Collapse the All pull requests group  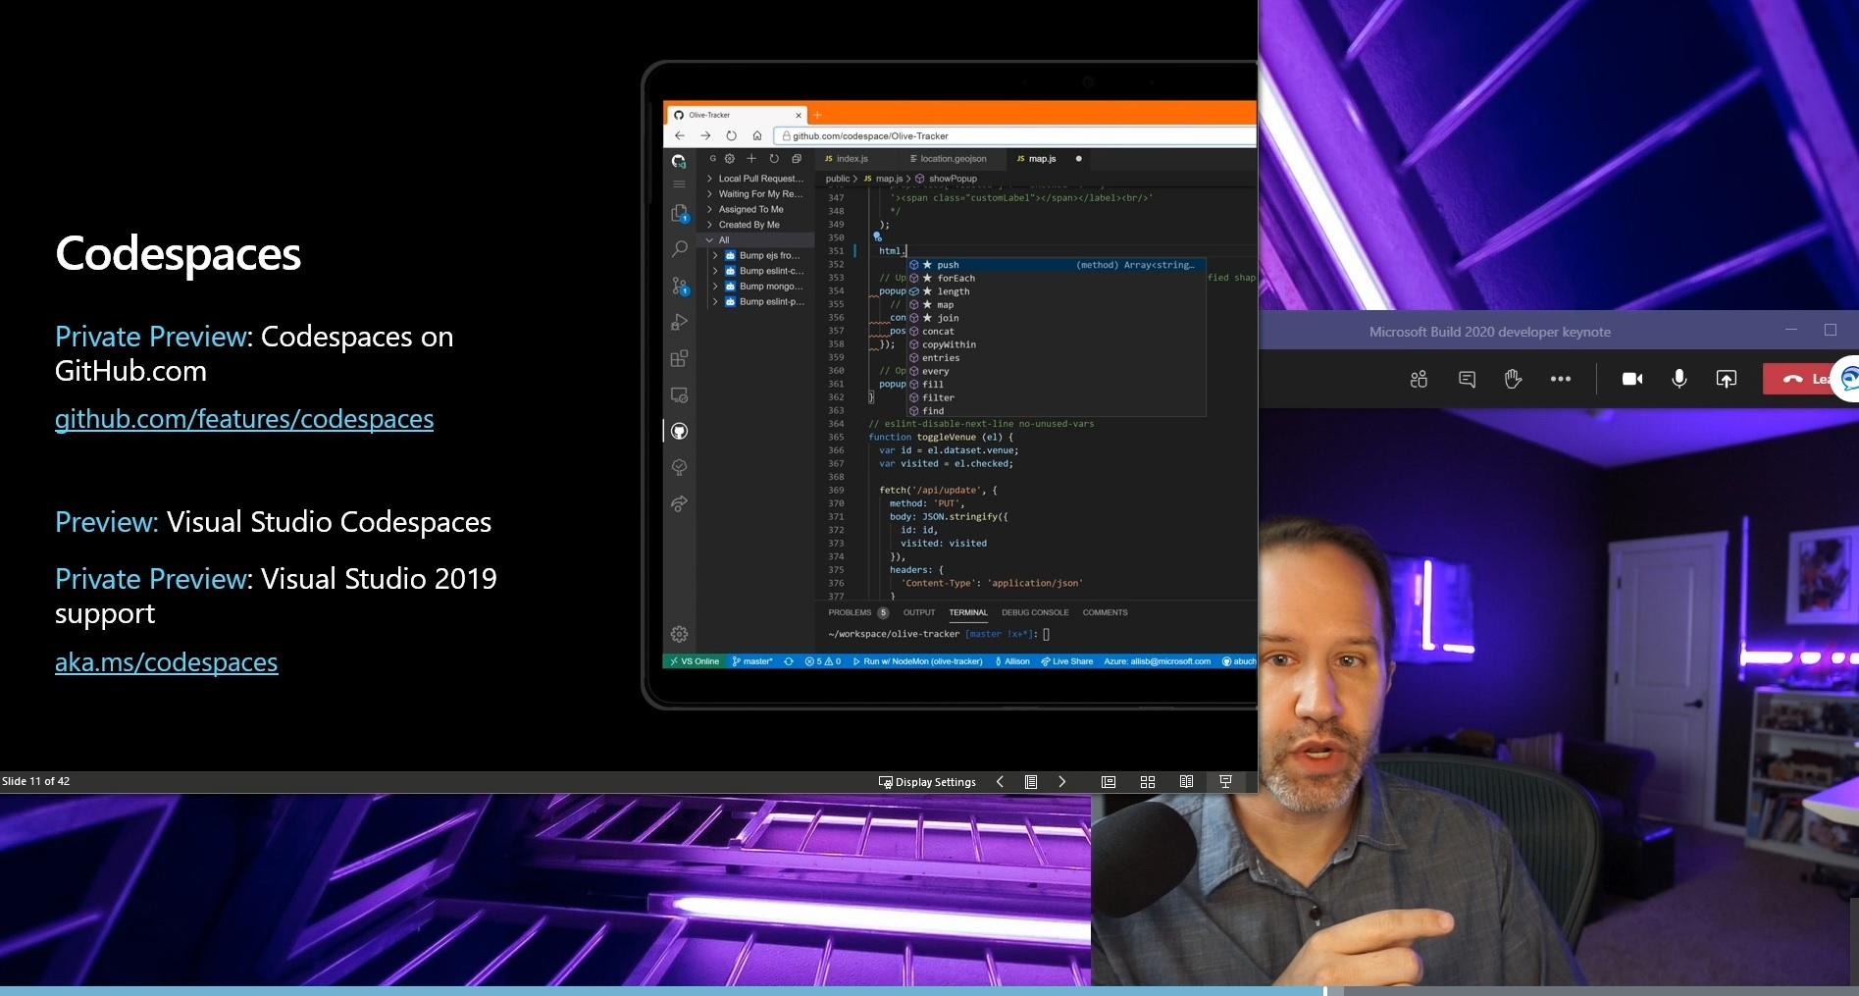click(x=755, y=240)
